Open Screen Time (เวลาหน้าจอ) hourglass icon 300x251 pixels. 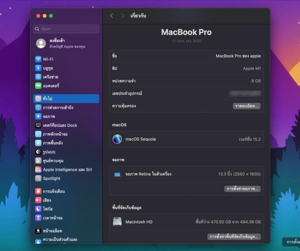click(38, 218)
